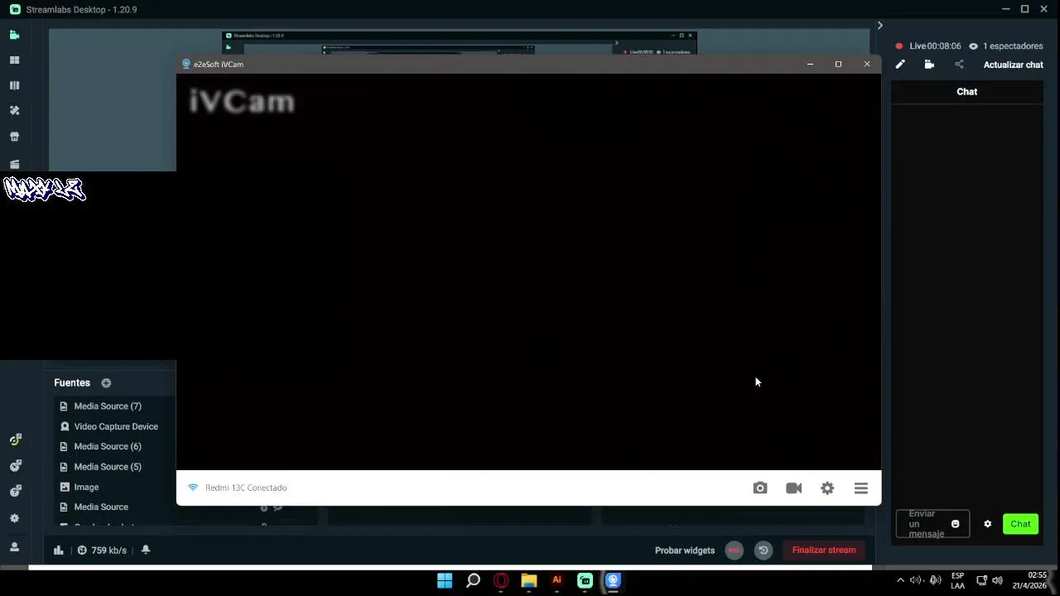
Task: Open Windows Start menu
Action: (445, 580)
